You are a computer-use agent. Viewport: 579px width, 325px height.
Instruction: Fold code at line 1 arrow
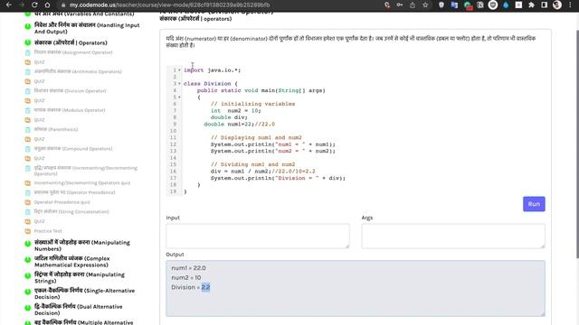click(x=179, y=70)
